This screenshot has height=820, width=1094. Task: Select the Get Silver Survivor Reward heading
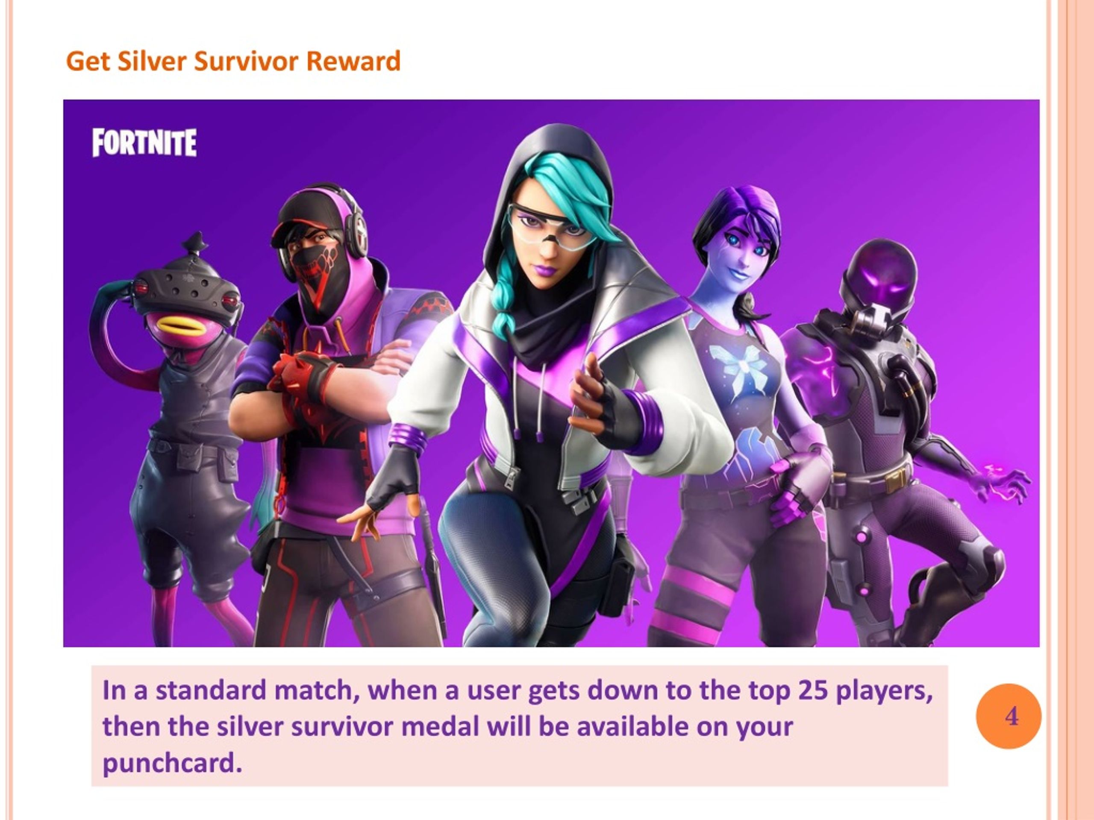[233, 61]
